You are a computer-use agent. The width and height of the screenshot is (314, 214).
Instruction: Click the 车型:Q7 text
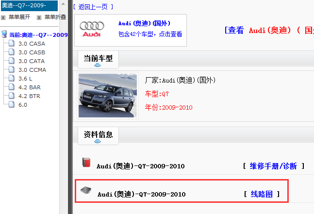point(157,94)
